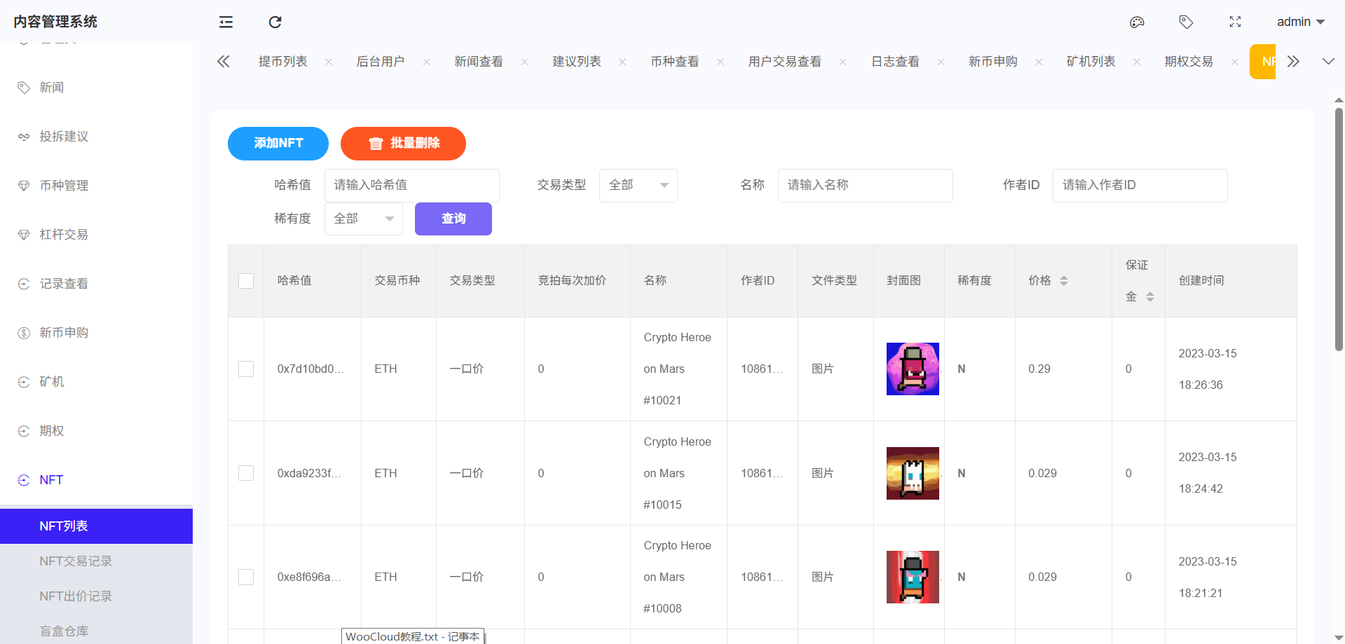
Task: Switch to the 用户交易查看 tab
Action: (784, 62)
